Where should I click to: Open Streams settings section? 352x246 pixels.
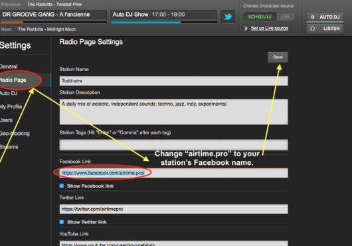9,147
